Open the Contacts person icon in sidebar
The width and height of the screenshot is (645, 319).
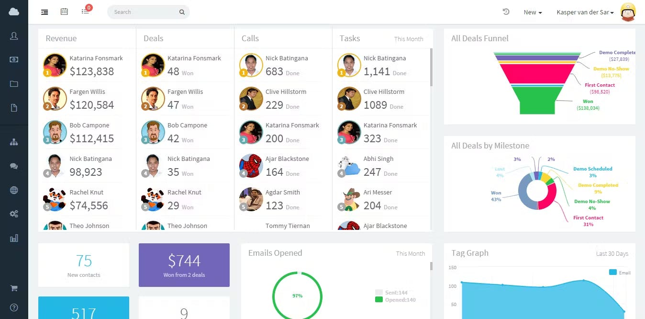coord(14,36)
